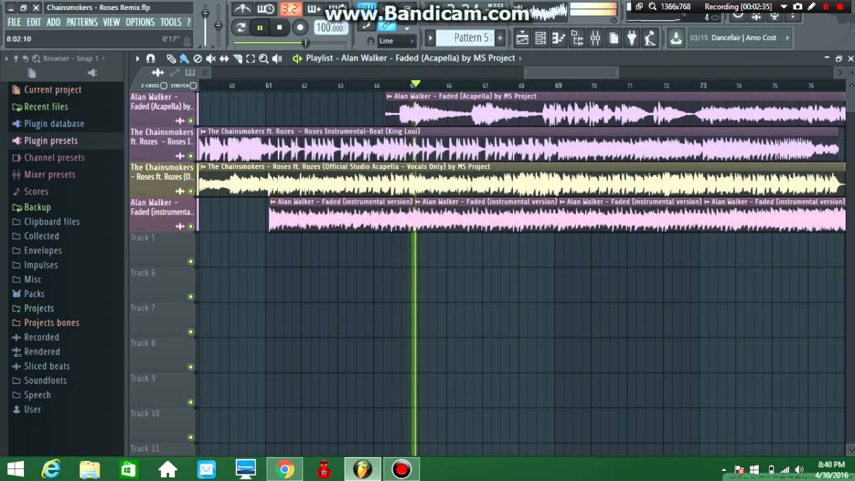Open Current project in browser
This screenshot has width=855, height=481.
[x=46, y=90]
